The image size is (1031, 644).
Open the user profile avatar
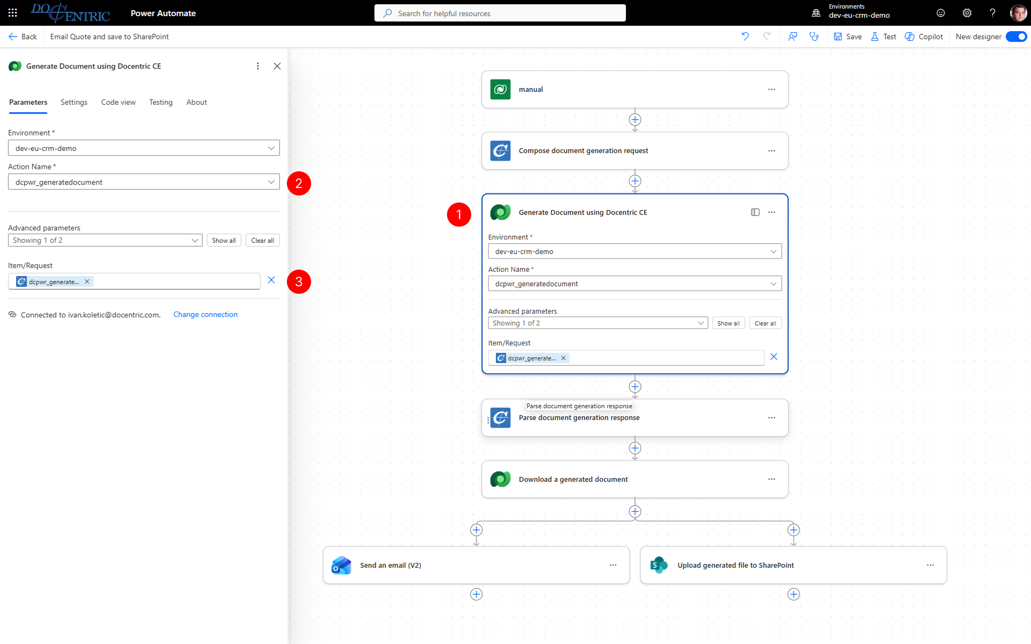tap(1018, 13)
